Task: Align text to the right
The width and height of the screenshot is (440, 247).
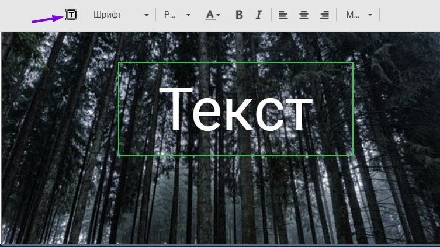Action: click(324, 15)
